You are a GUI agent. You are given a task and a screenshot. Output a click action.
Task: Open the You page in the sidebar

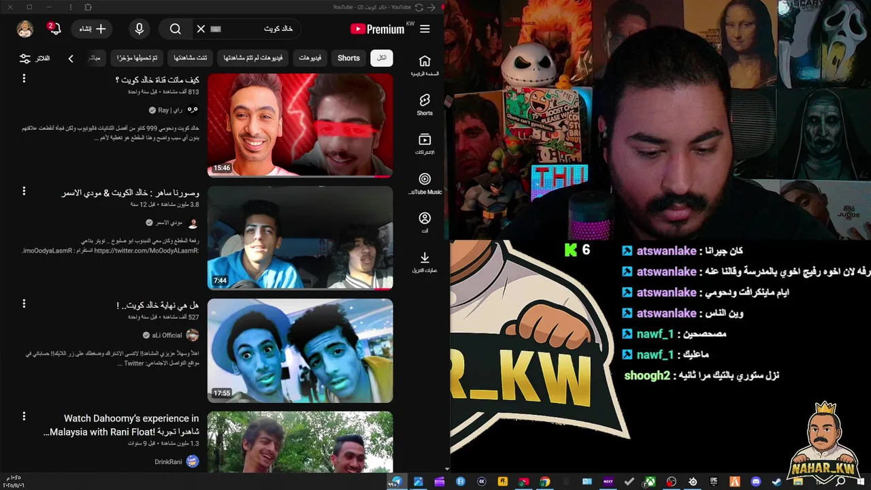[425, 223]
